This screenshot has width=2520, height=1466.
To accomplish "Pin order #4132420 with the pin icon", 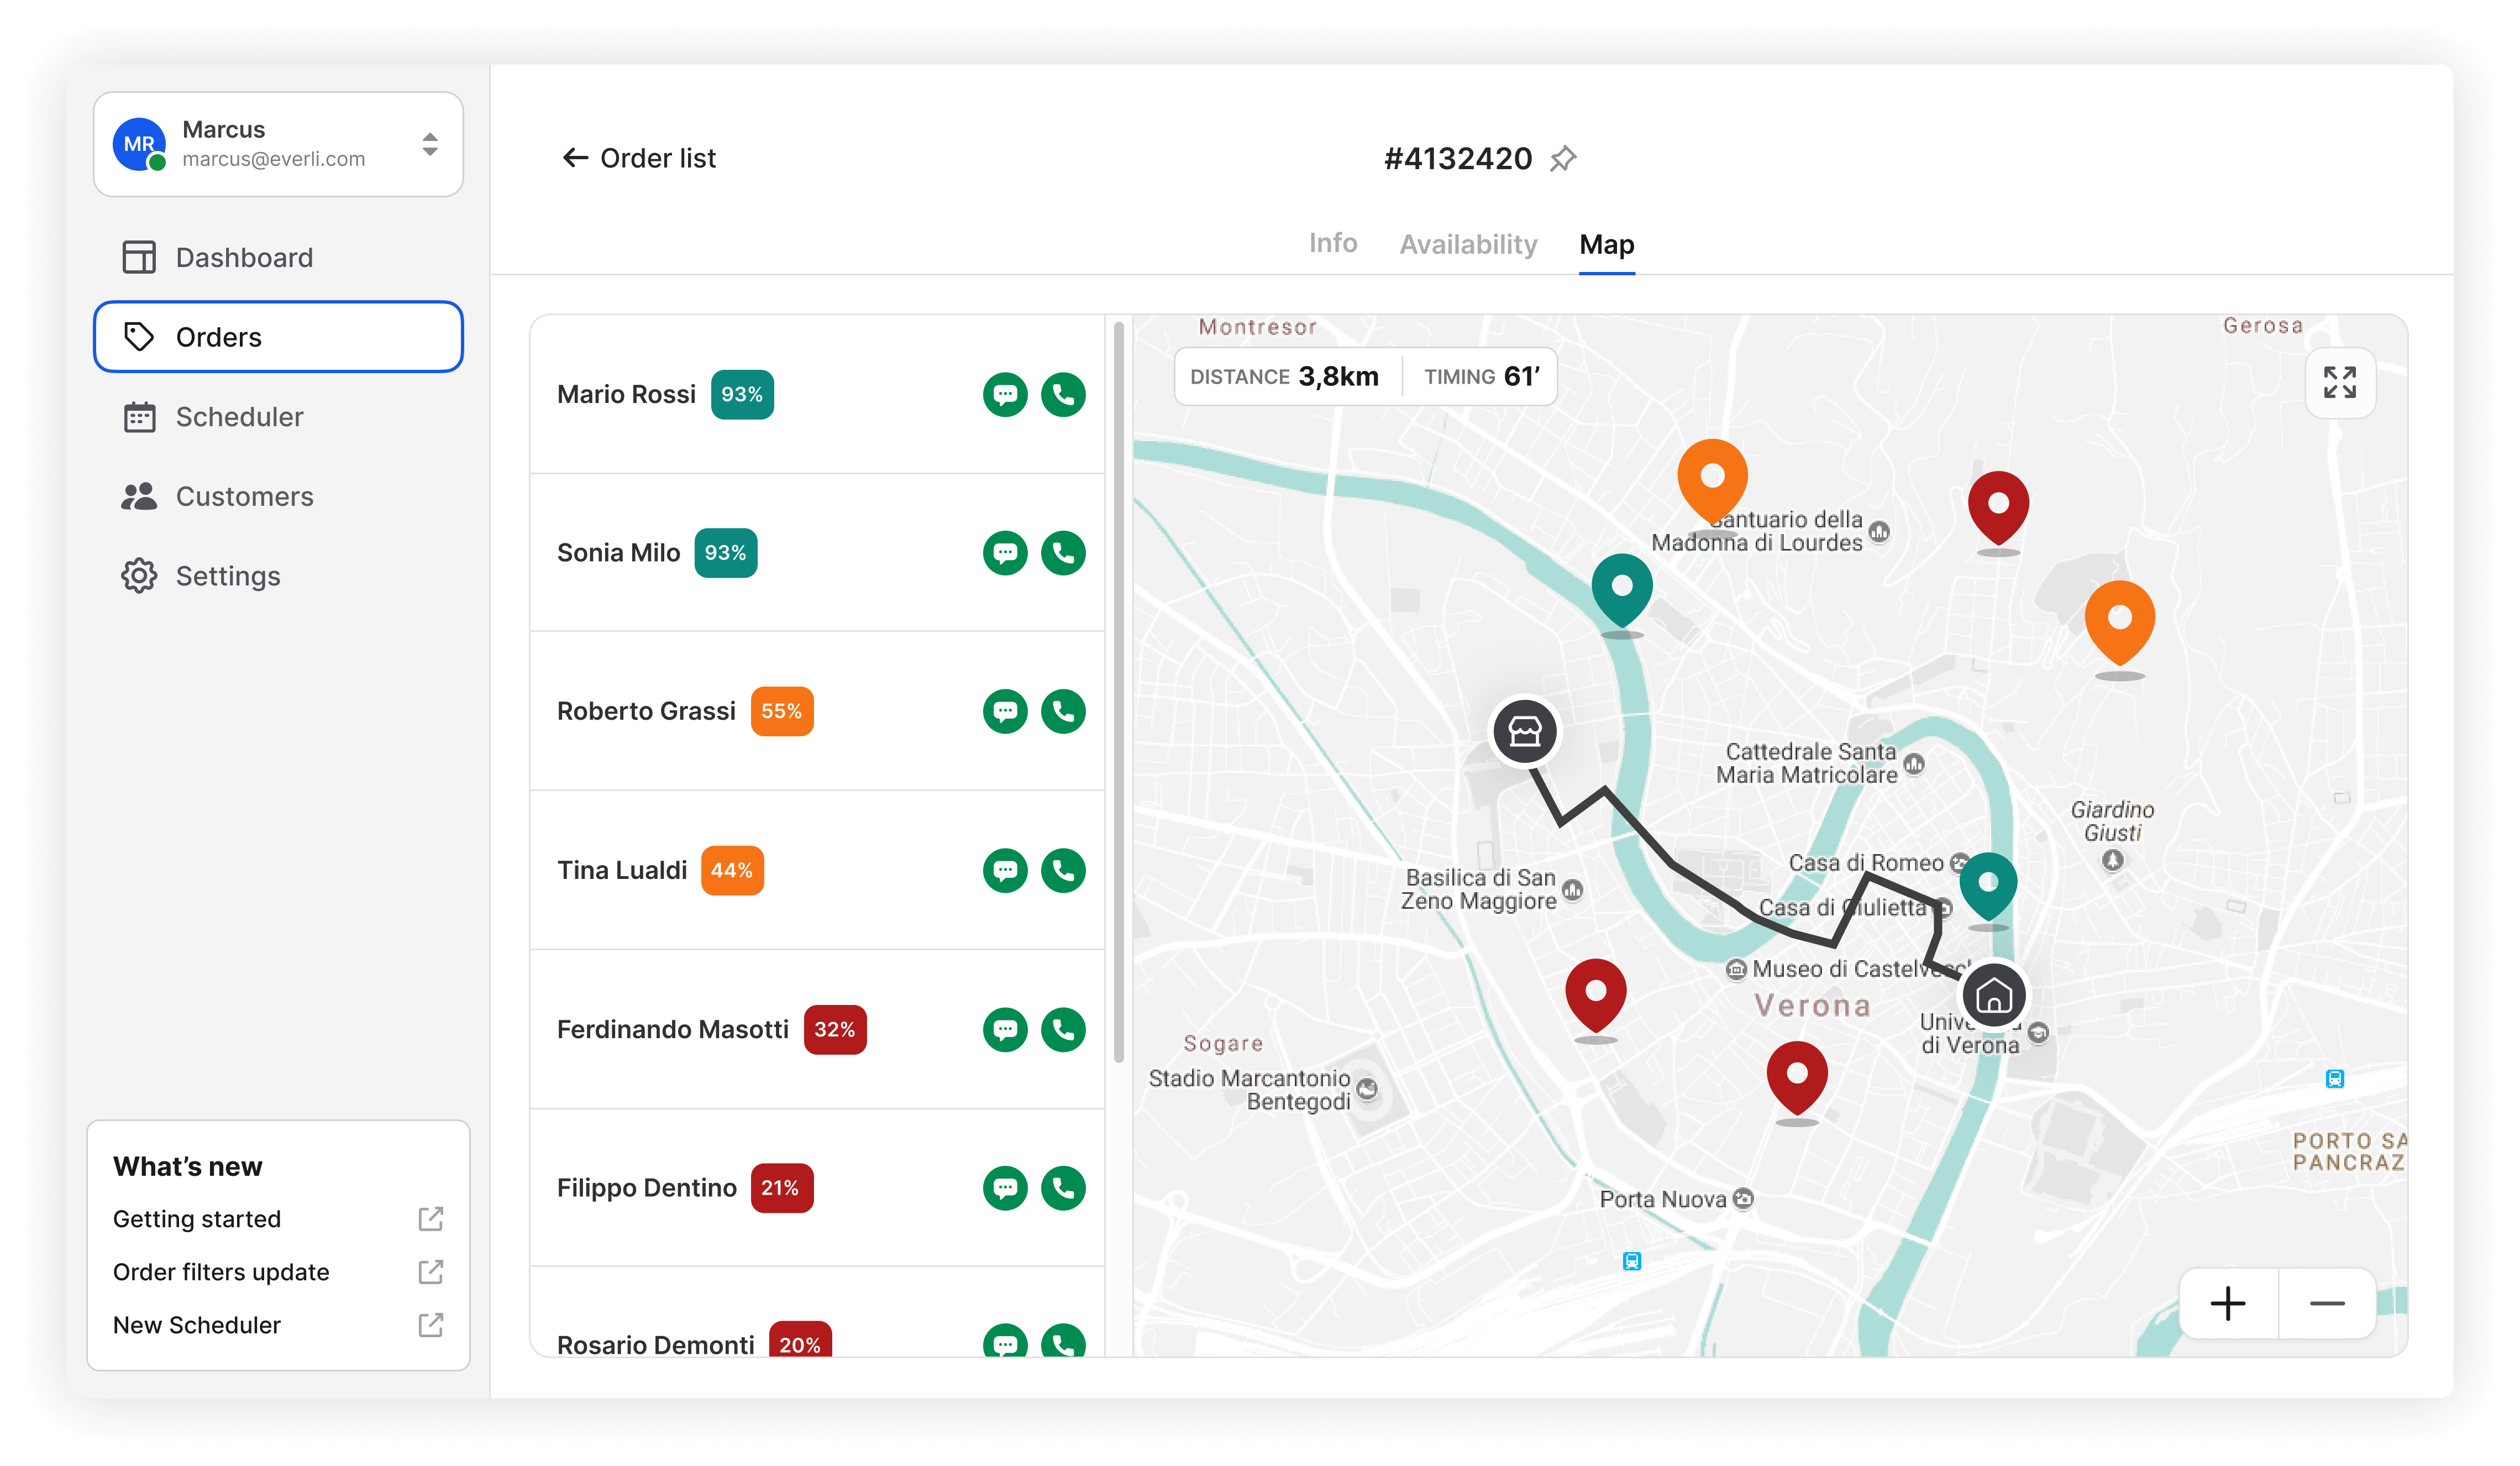I will click(x=1563, y=158).
